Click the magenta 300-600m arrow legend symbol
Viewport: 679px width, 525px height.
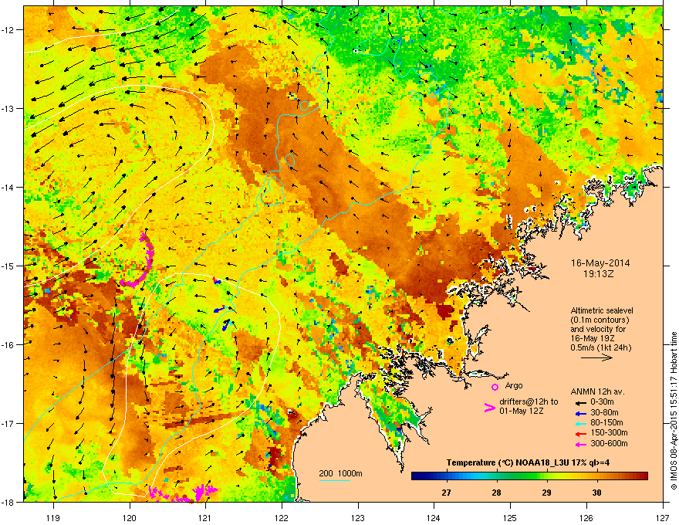tap(581, 444)
